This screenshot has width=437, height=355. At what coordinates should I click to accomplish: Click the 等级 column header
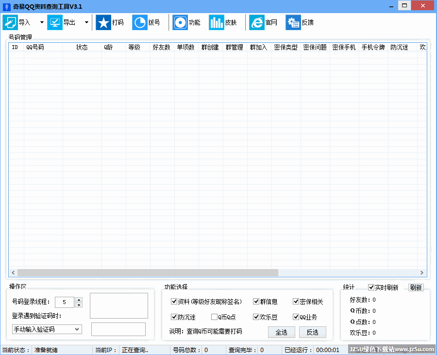(138, 47)
